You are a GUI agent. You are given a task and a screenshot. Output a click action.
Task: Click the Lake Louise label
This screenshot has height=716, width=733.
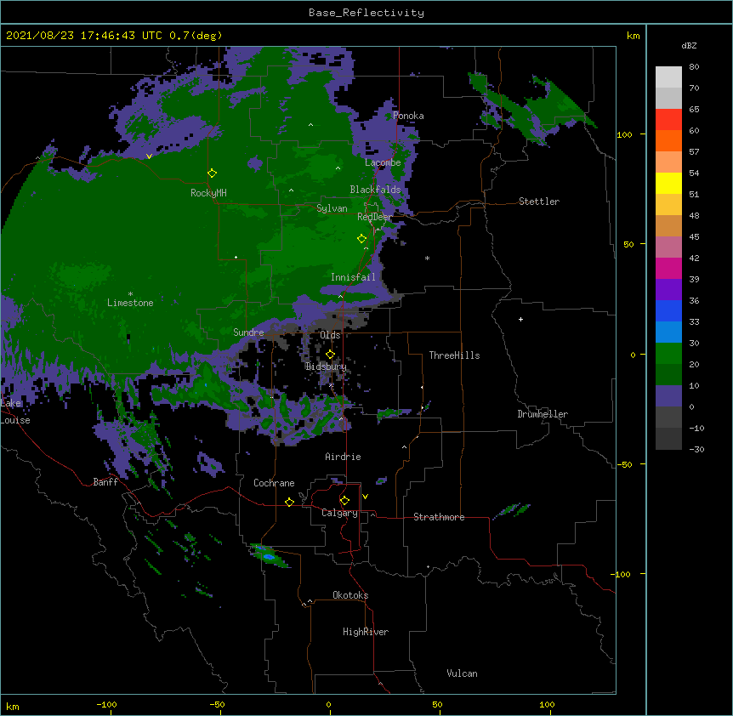click(15, 412)
